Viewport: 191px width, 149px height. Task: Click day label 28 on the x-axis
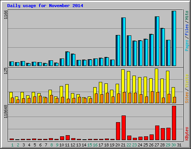point(162,145)
